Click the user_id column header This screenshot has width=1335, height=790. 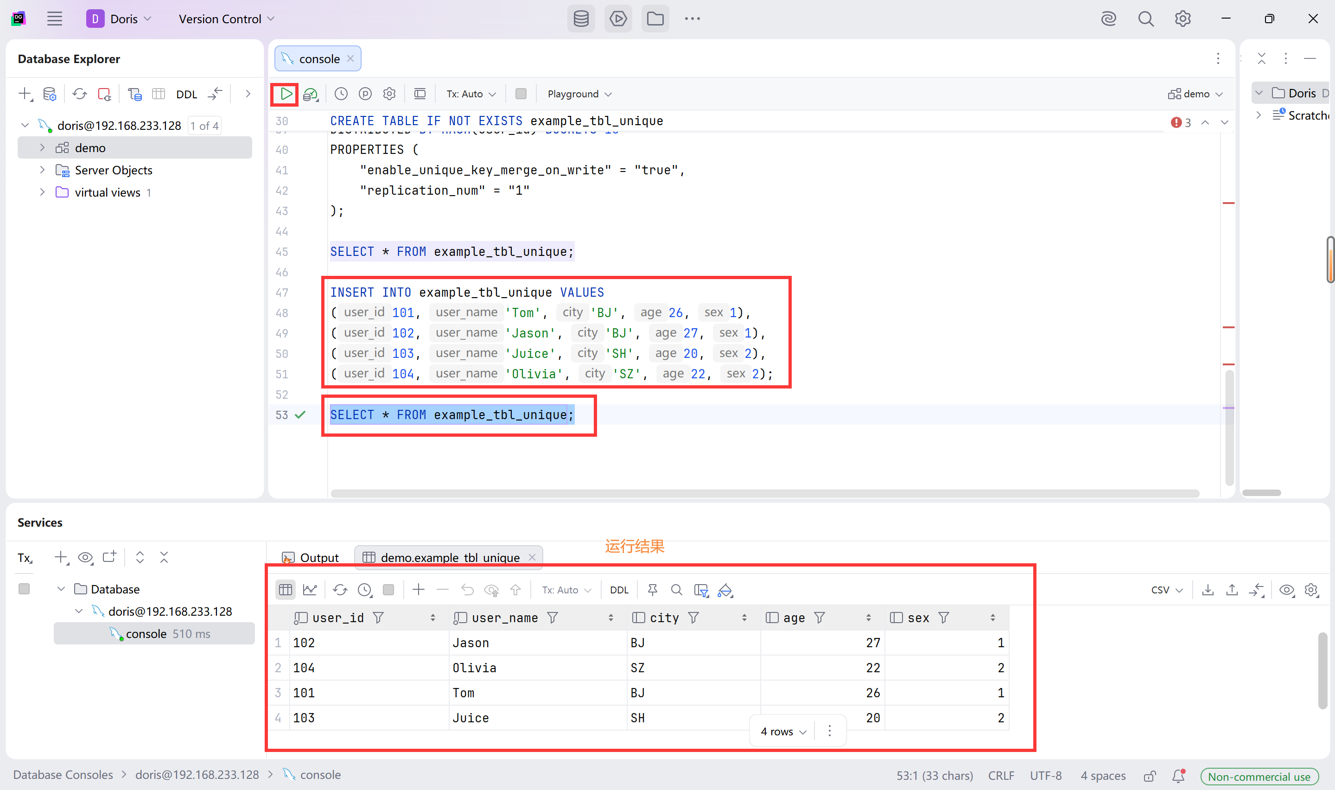pos(338,618)
